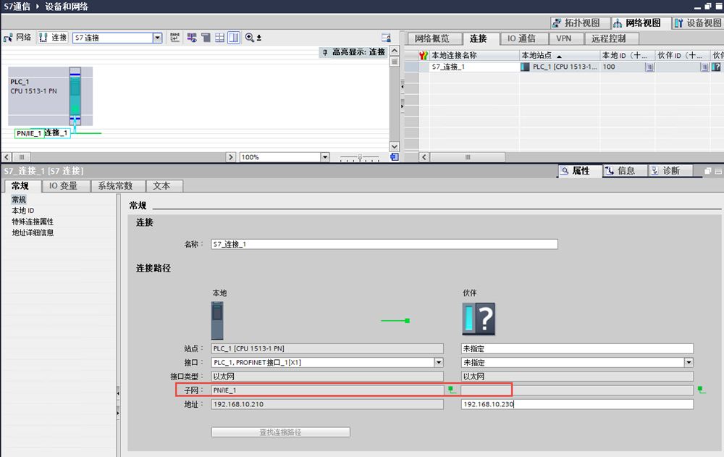Open the IO 通信 tab
724x457 pixels.
[x=521, y=38]
